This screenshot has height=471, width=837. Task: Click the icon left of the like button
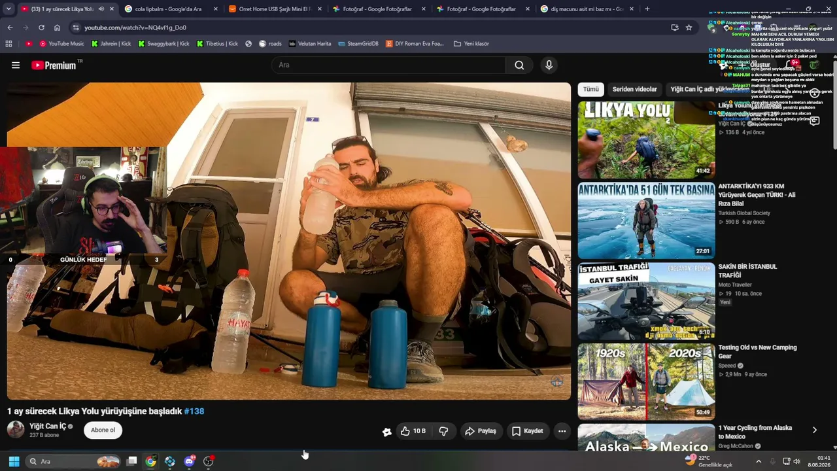pos(387,431)
